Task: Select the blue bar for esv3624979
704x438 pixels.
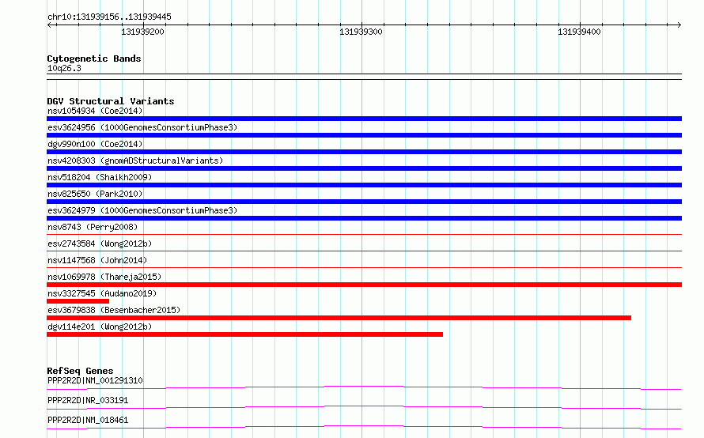Action: pos(364,218)
